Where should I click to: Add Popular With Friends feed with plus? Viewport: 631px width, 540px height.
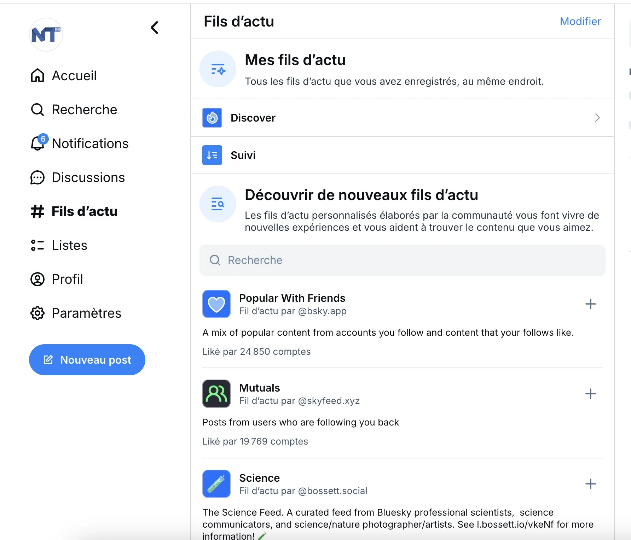tap(590, 304)
